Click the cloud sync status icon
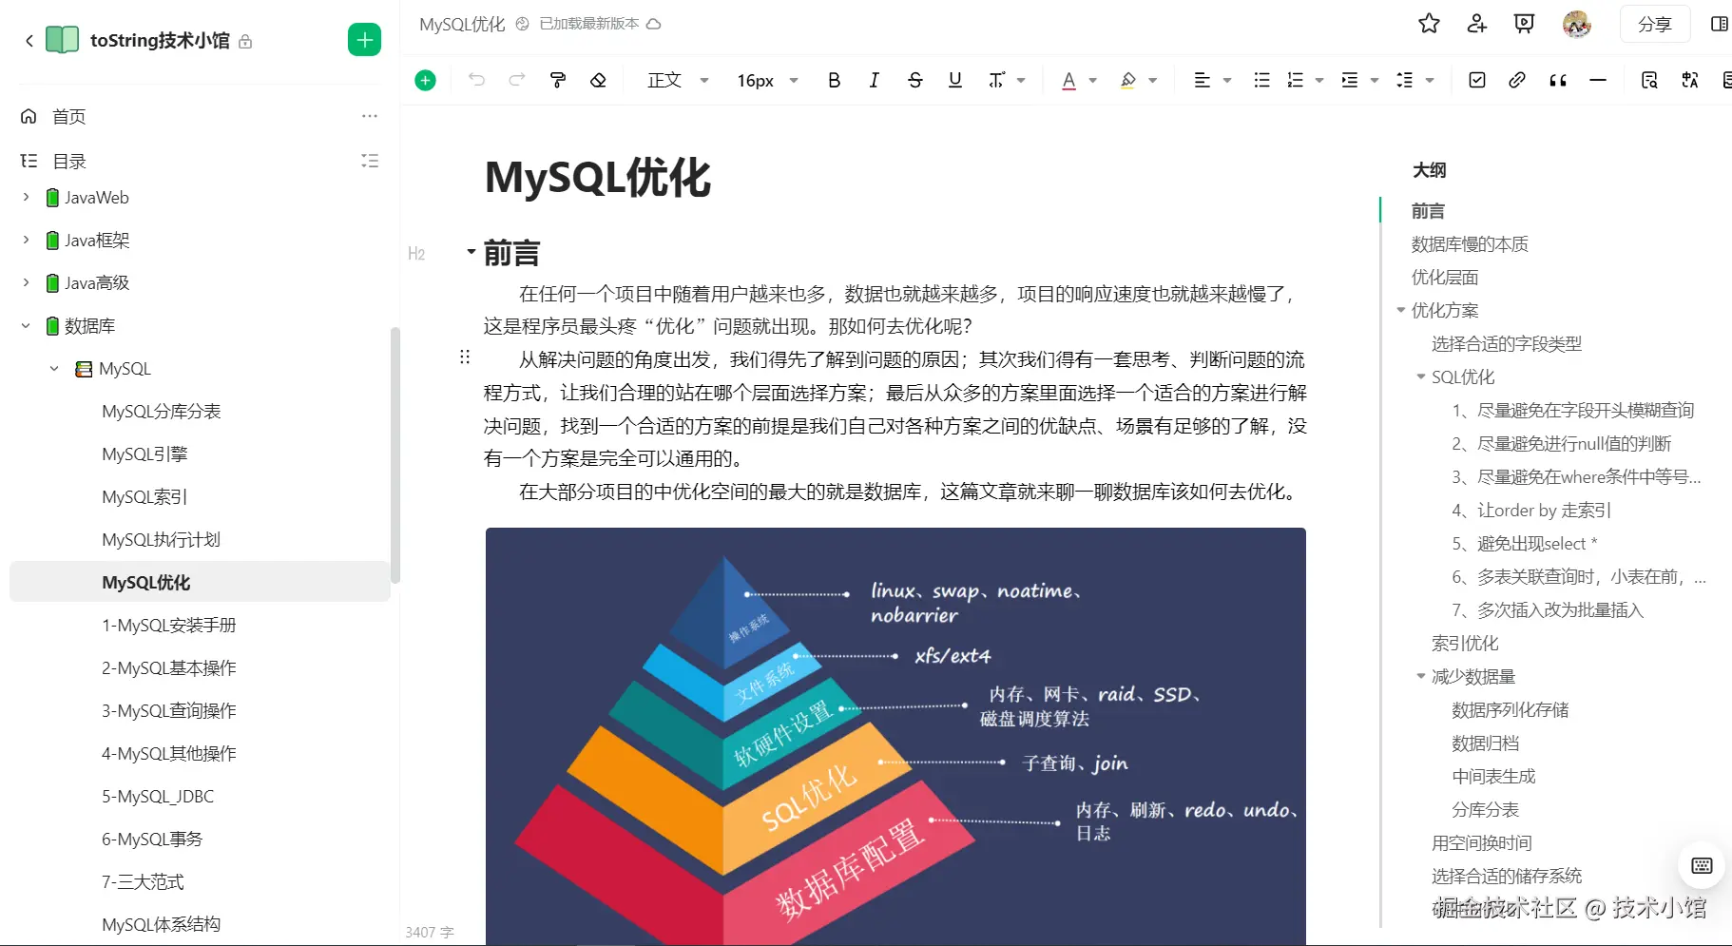This screenshot has height=946, width=1732. click(x=653, y=24)
